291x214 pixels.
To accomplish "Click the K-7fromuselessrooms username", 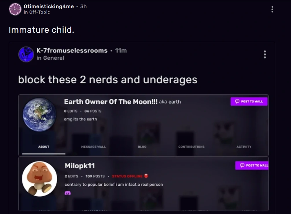I will coord(72,50).
